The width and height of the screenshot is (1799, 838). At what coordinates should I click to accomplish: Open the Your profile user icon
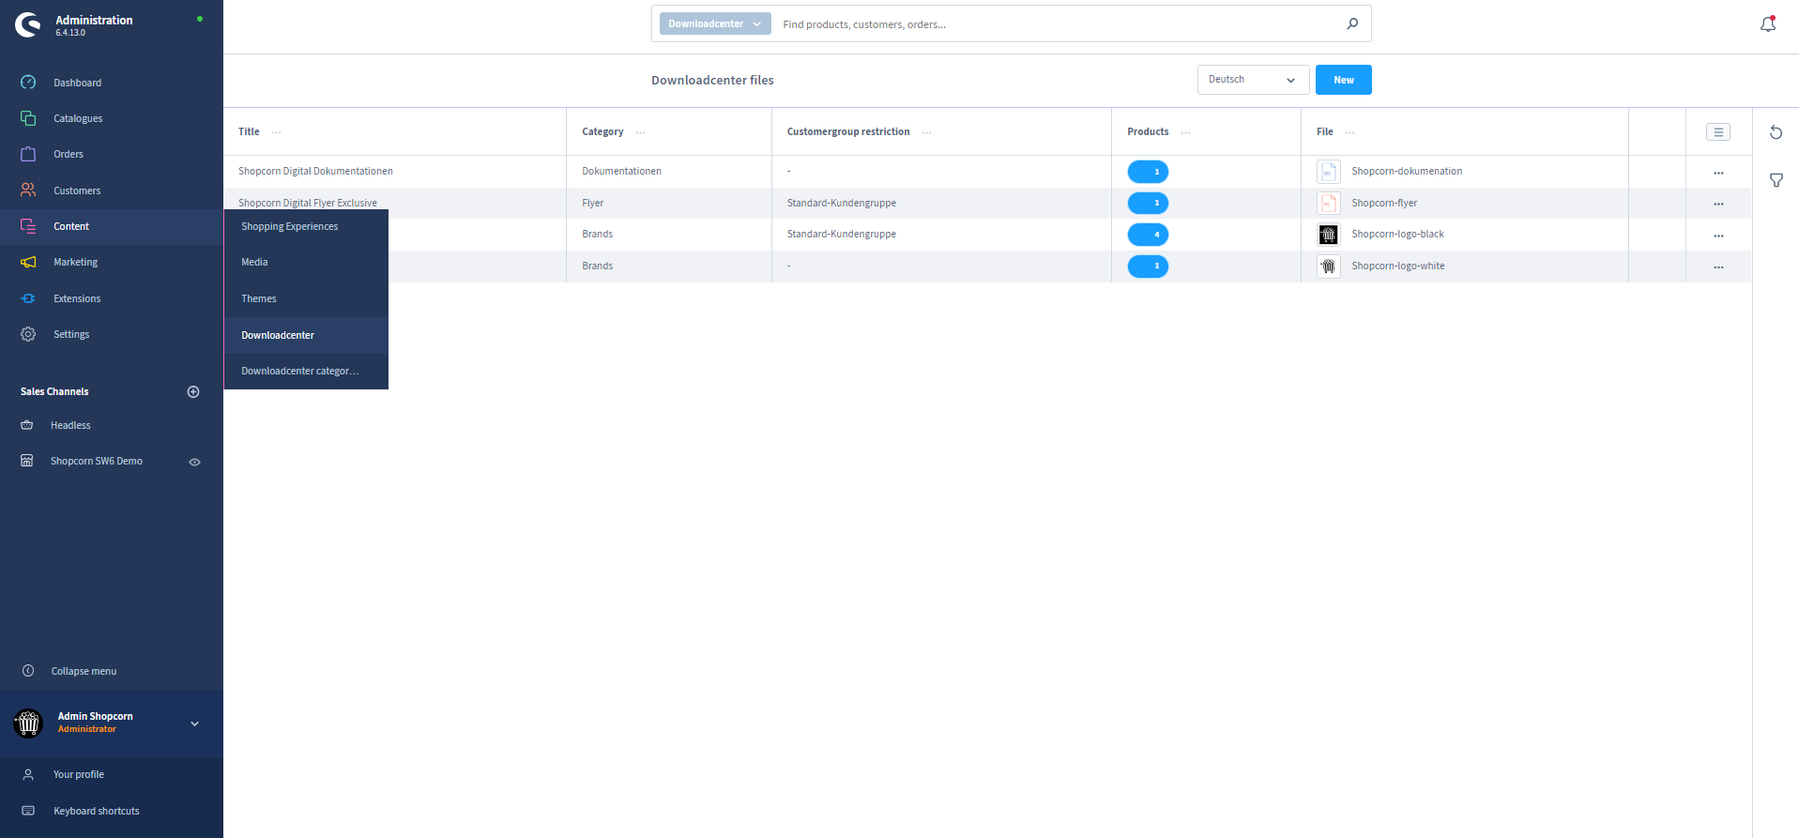point(28,774)
